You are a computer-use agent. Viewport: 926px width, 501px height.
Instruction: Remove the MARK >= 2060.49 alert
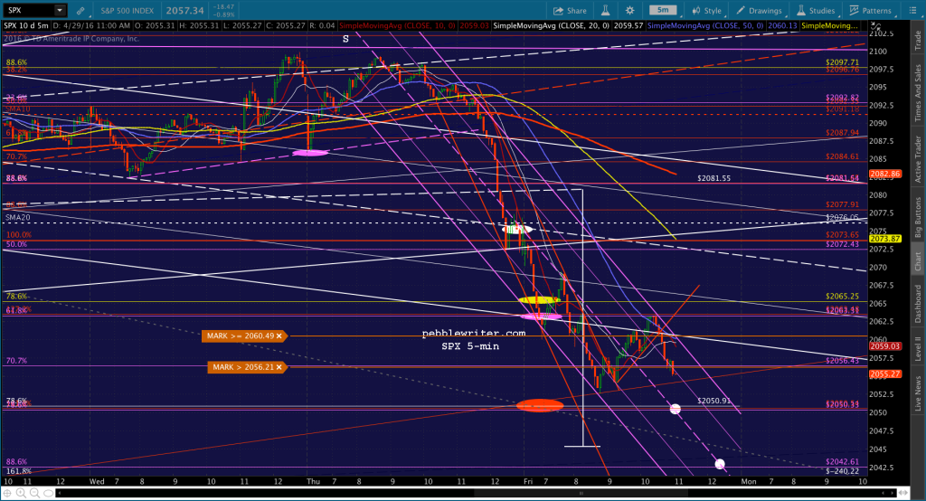(279, 336)
